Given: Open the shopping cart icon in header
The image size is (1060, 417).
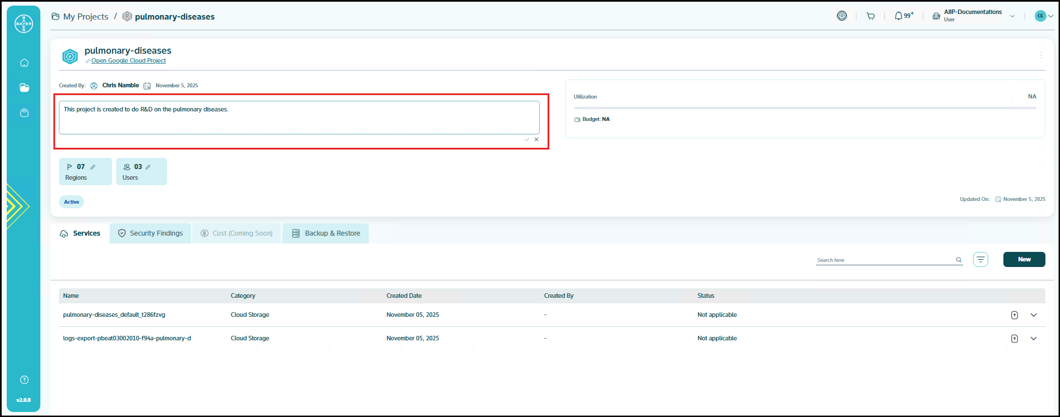Looking at the screenshot, I should pos(871,16).
